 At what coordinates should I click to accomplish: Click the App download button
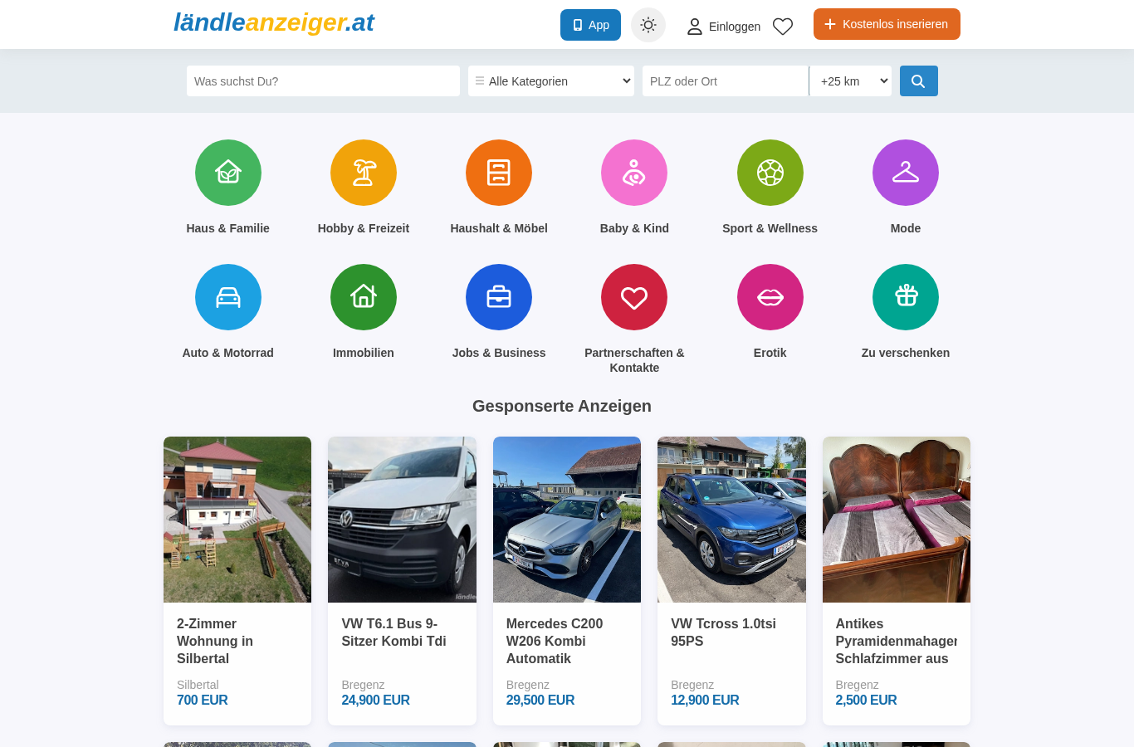590,25
